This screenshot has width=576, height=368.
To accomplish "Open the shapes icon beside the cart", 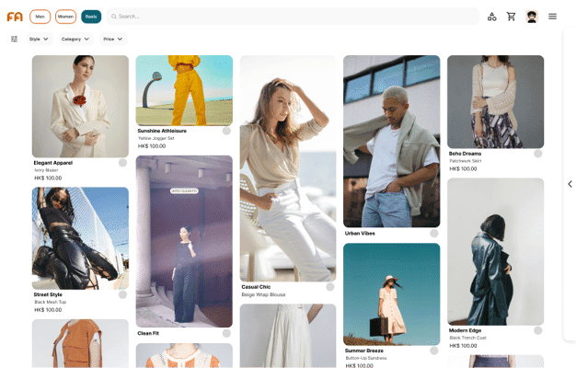I will 492,17.
